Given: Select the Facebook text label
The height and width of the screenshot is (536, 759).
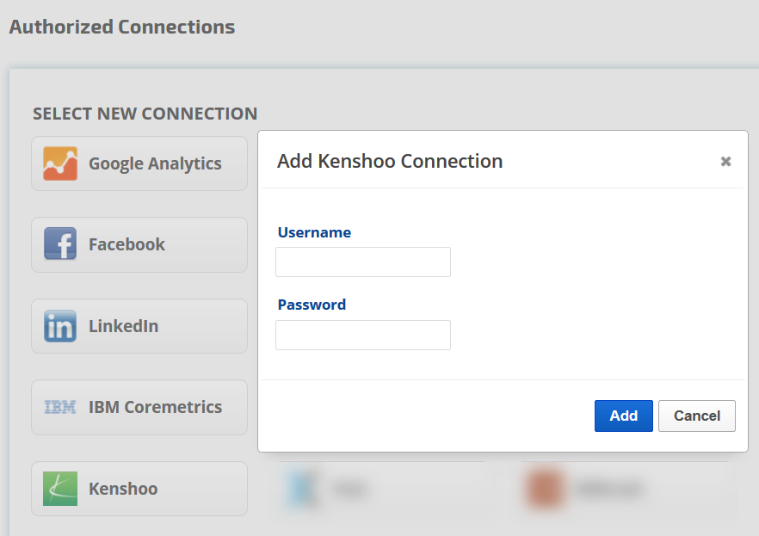Looking at the screenshot, I should click(x=126, y=244).
